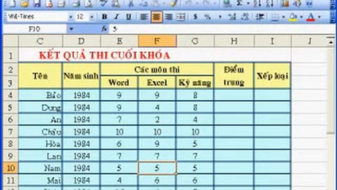This screenshot has height=190, width=337.
Task: Select row 7 header
Action: 11,131
